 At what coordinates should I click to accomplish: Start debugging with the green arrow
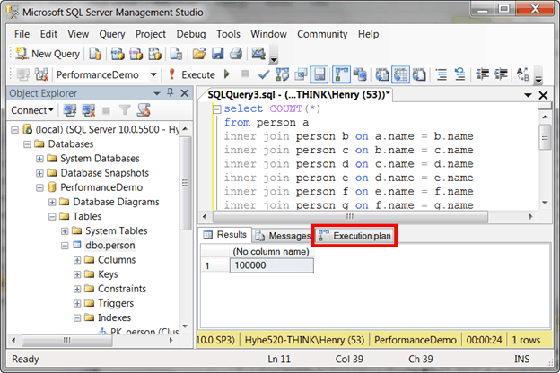[x=227, y=74]
